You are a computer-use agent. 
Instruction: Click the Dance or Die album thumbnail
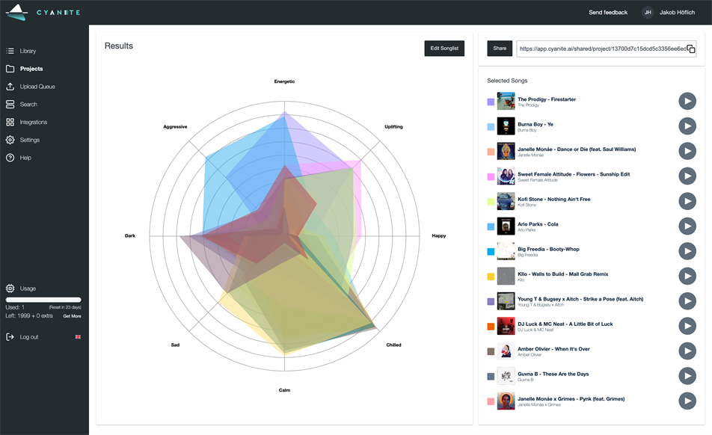(506, 151)
